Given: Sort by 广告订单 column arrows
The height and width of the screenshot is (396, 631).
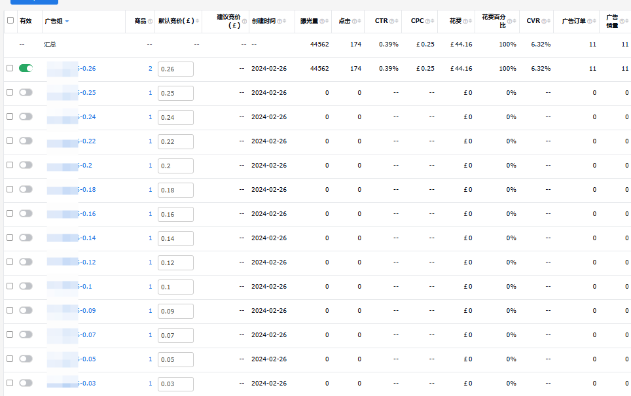Looking at the screenshot, I should 594,21.
